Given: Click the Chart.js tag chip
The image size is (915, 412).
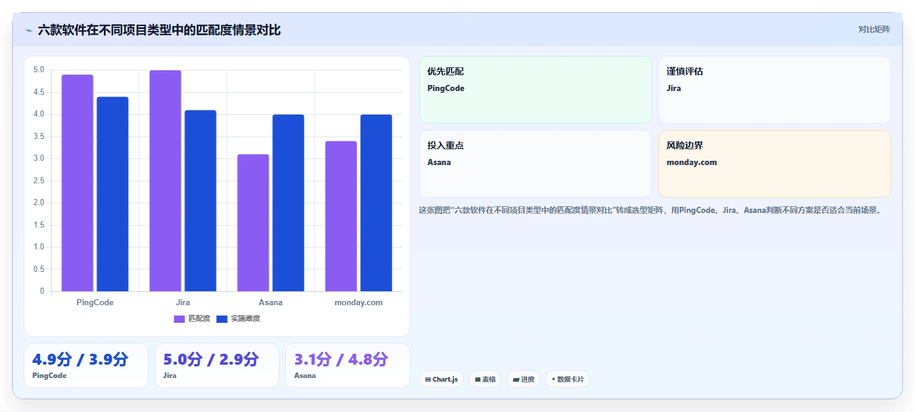Looking at the screenshot, I should [441, 379].
